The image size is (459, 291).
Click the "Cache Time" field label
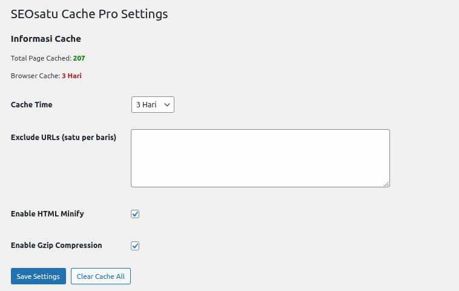(31, 104)
